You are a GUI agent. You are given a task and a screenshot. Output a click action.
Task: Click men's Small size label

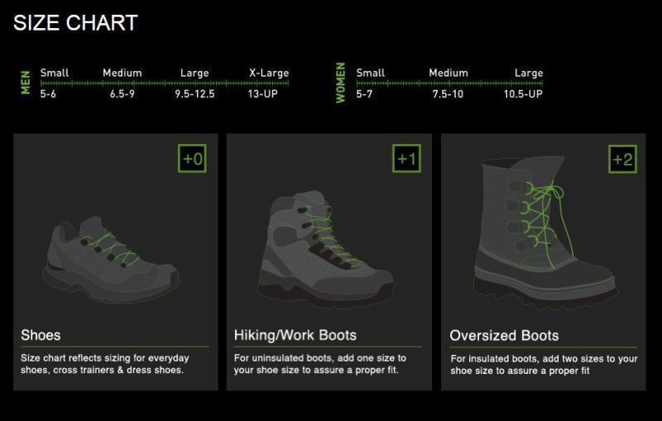point(55,73)
